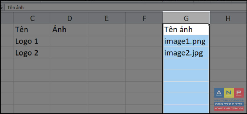
Task: Select empty cell beside Logo 1 in column D
Action: point(69,41)
